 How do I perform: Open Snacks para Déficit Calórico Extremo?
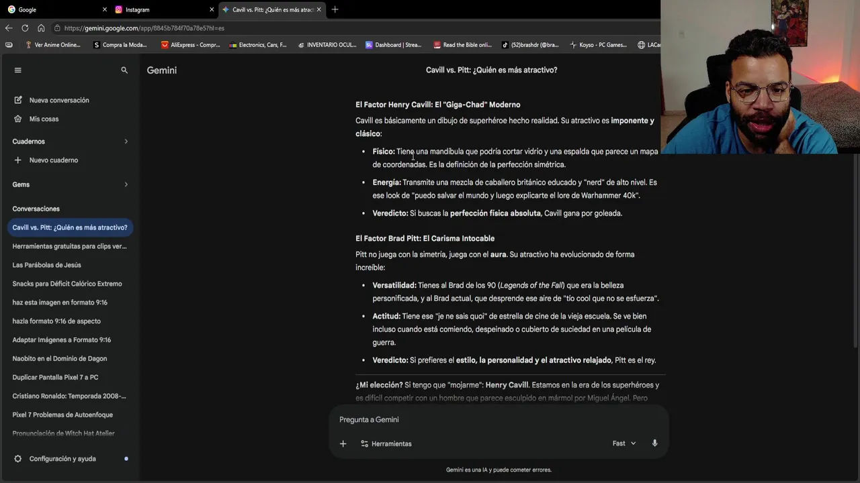tap(70, 284)
